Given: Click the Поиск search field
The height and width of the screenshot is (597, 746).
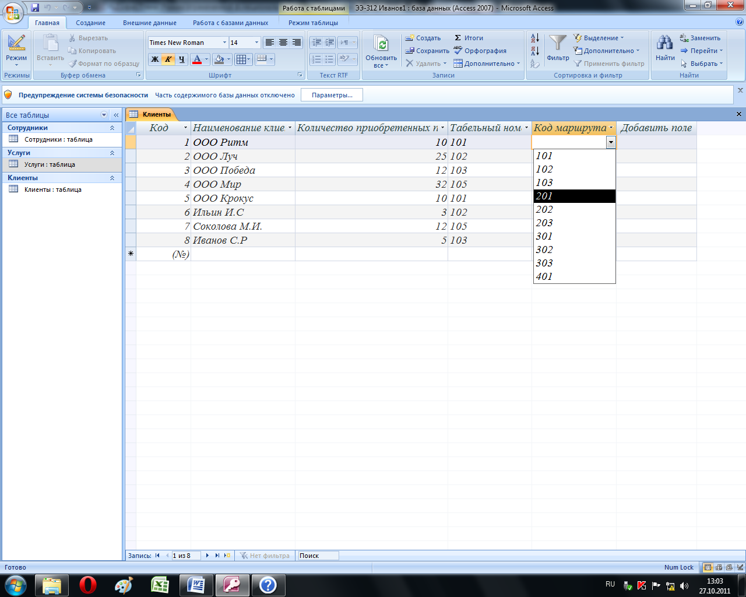Looking at the screenshot, I should pos(318,556).
